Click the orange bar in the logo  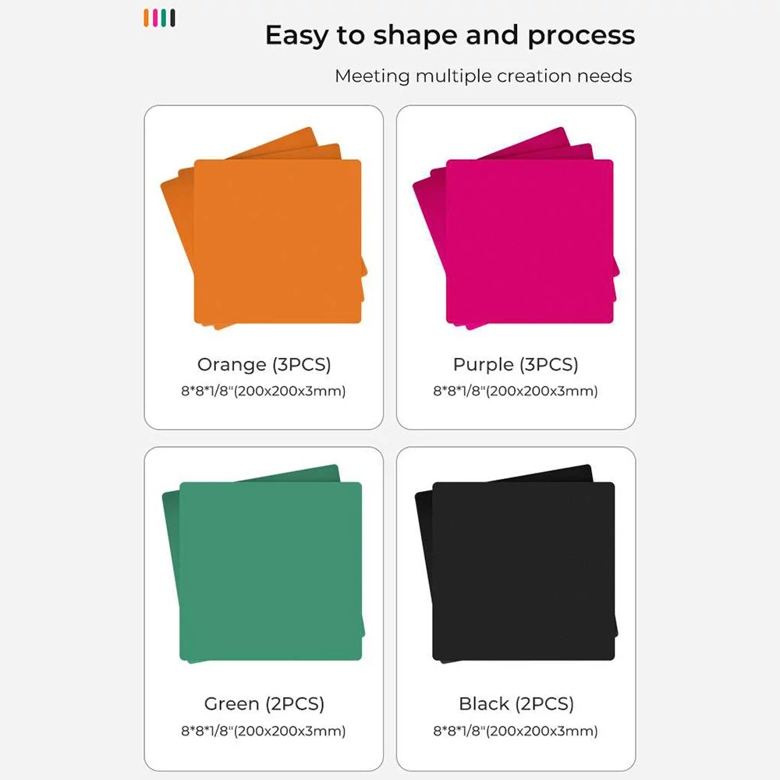click(147, 18)
